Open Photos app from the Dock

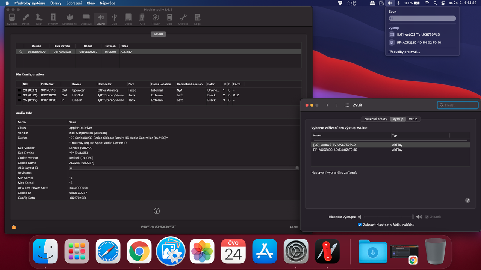point(202,251)
